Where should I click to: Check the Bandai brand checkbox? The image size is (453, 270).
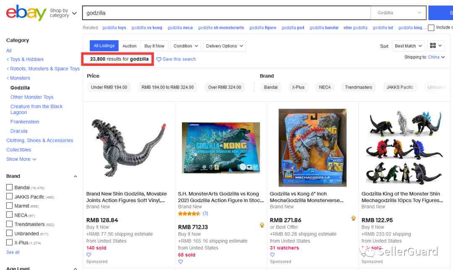[9, 187]
